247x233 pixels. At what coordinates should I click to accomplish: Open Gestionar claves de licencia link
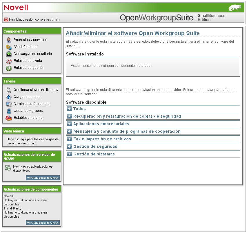click(x=36, y=90)
